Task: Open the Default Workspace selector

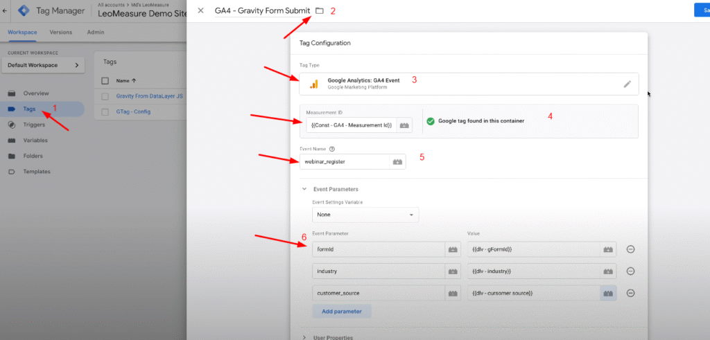Action: tap(43, 65)
